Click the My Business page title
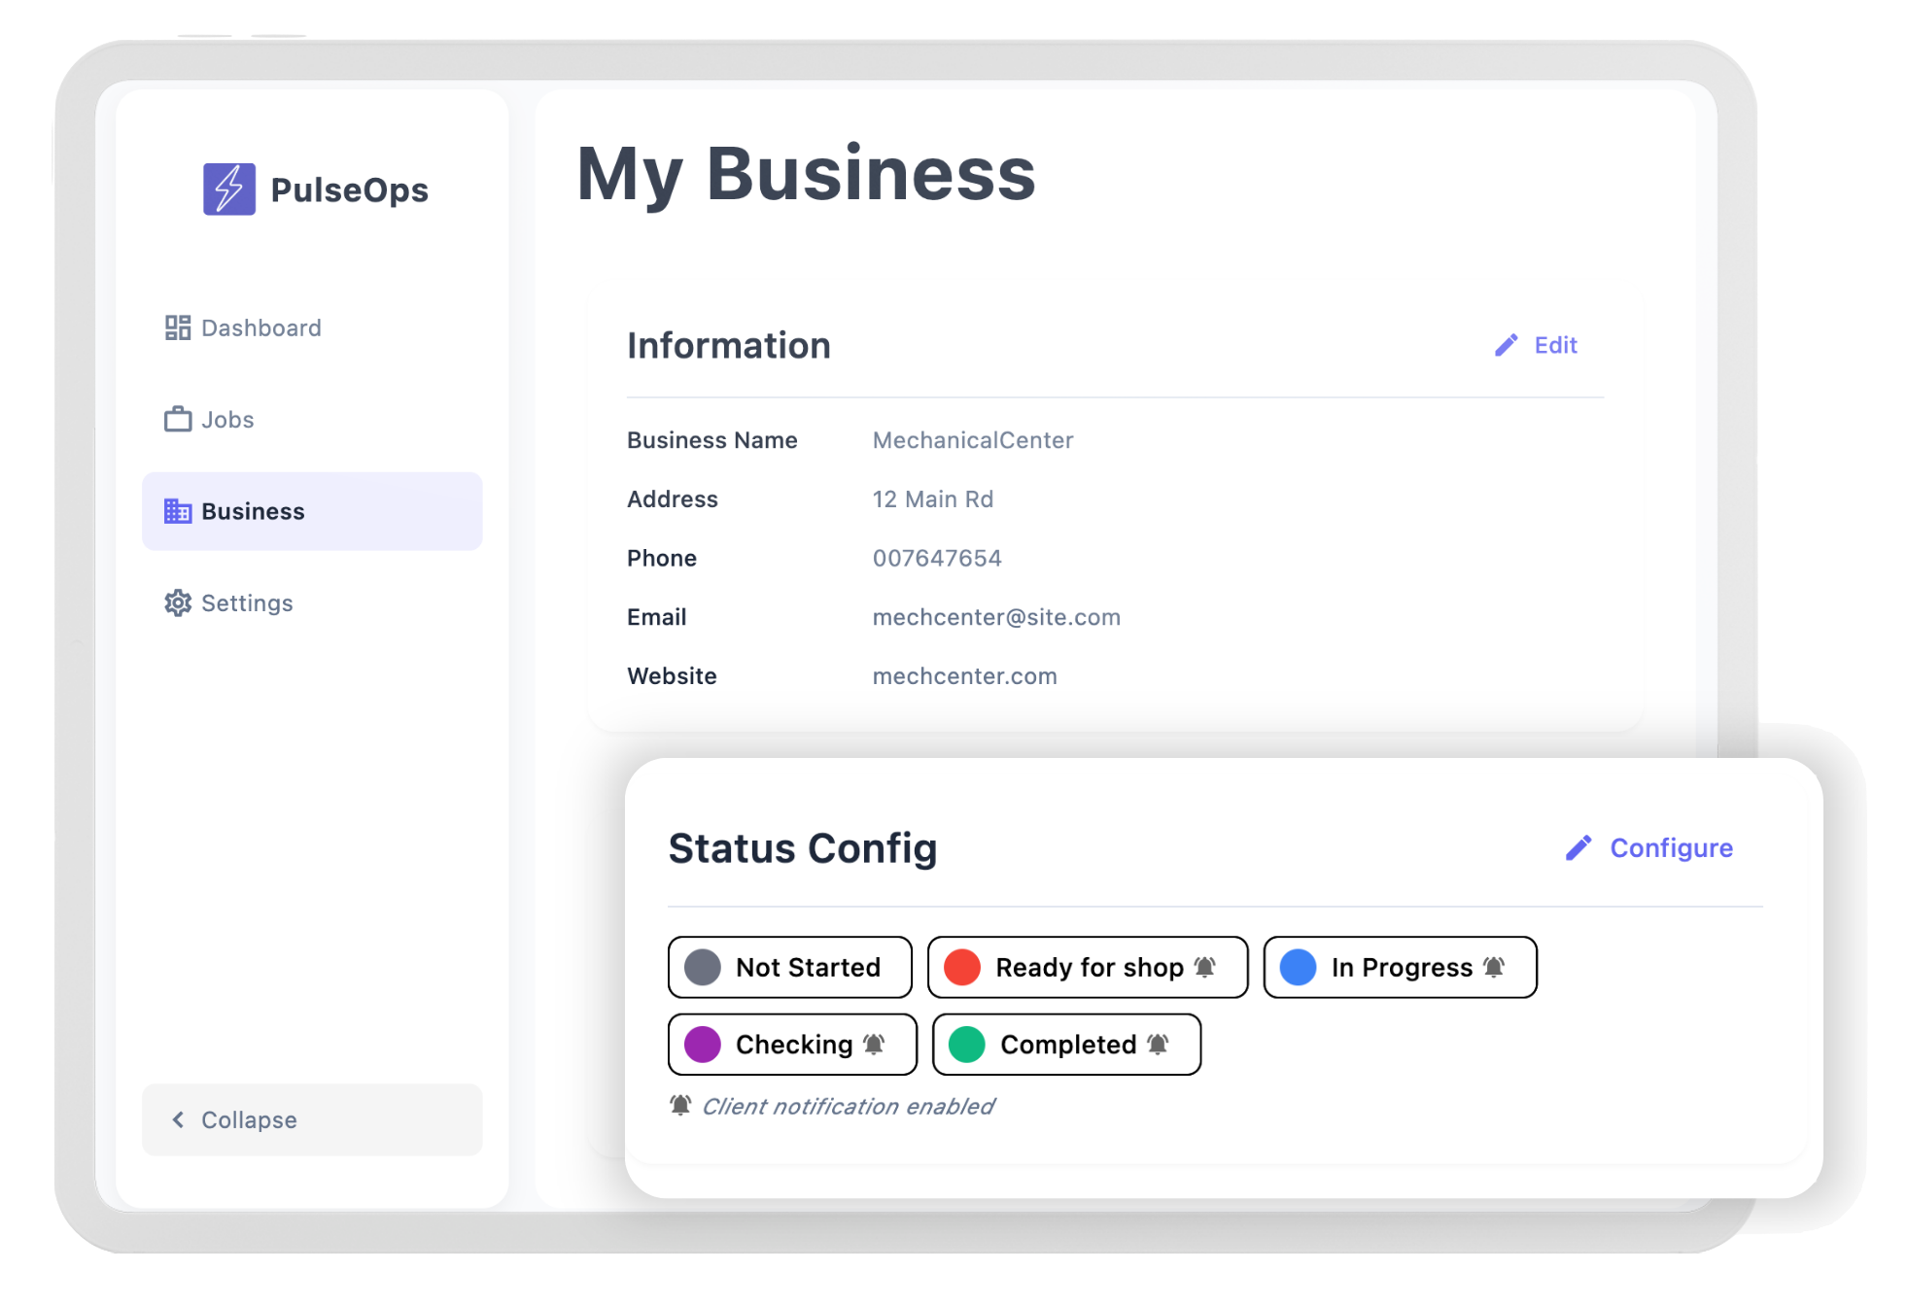The height and width of the screenshot is (1306, 1908). pos(806,175)
